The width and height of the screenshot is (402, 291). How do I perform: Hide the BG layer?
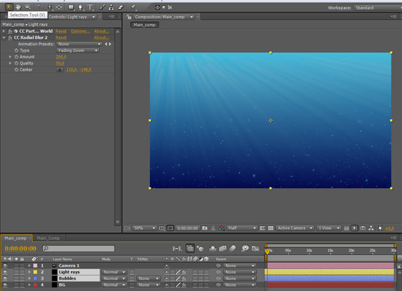[5, 284]
